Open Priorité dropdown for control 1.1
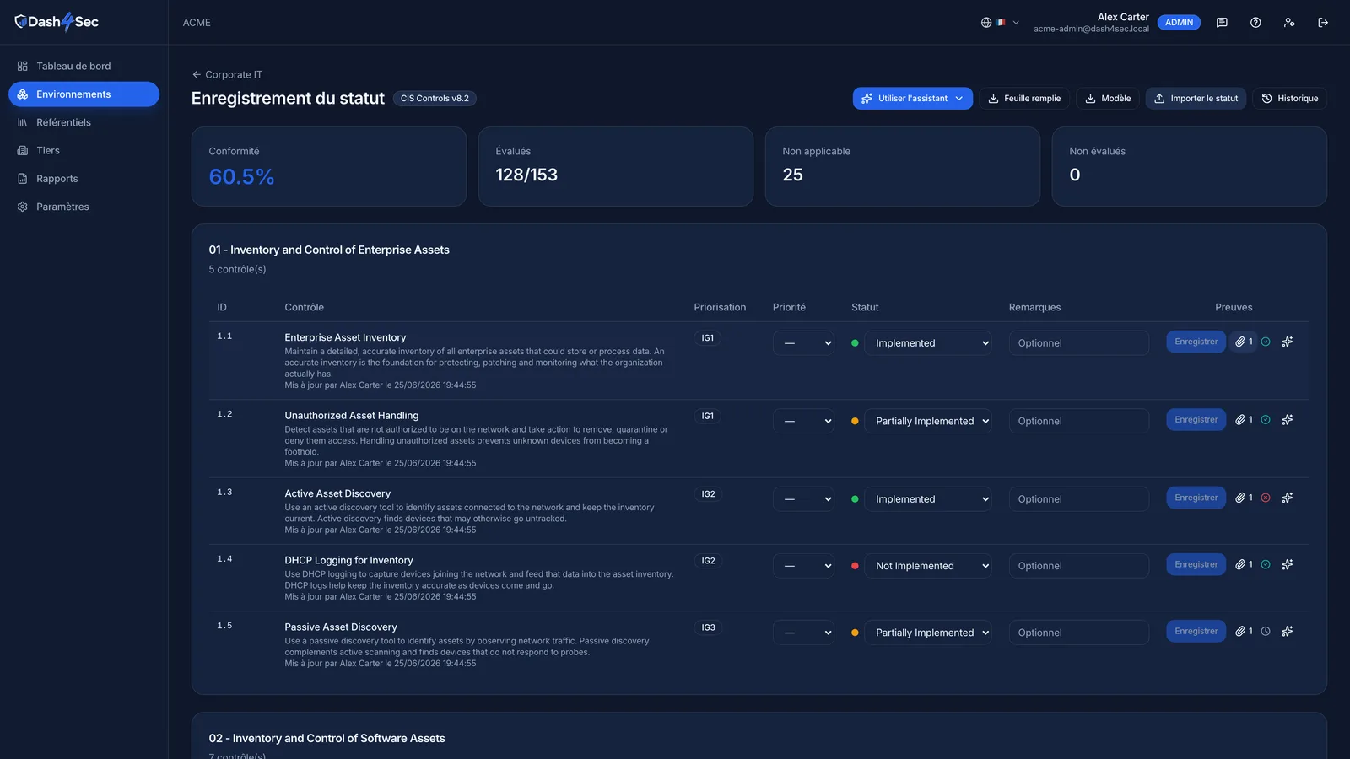 (803, 343)
